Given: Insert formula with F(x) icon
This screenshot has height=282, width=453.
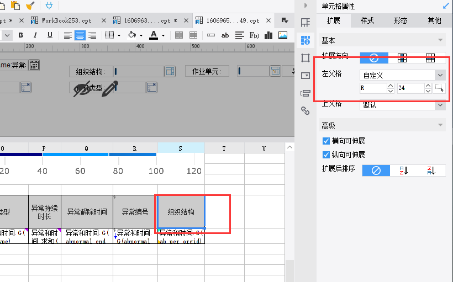Looking at the screenshot, I should click(254, 35).
